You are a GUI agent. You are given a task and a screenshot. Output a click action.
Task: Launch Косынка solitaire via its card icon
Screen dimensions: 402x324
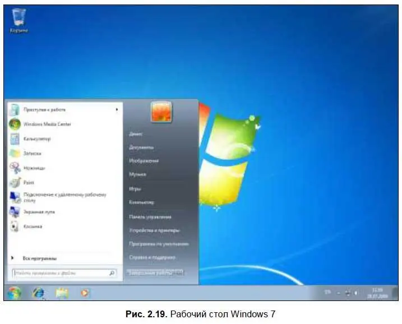(x=15, y=226)
